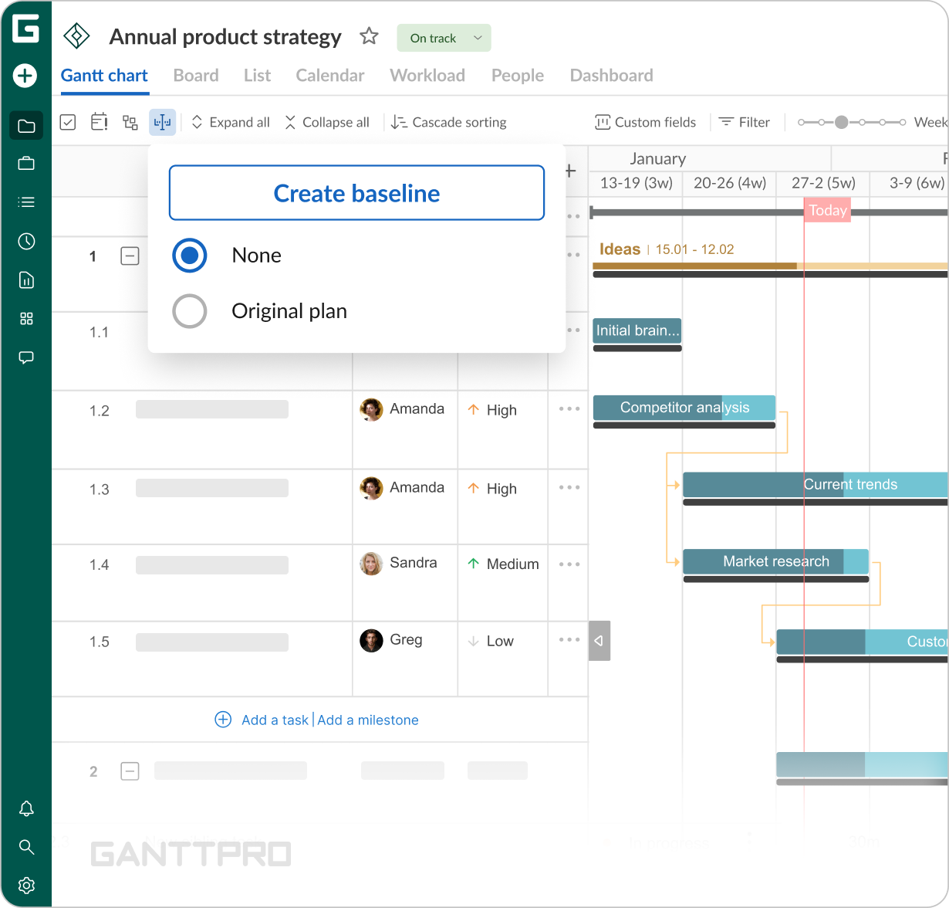
Task: Open the comments chat sidebar icon
Action: 26,357
